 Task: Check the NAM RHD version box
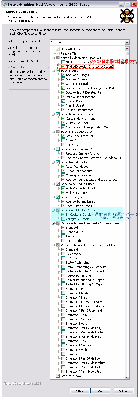[63, 62]
